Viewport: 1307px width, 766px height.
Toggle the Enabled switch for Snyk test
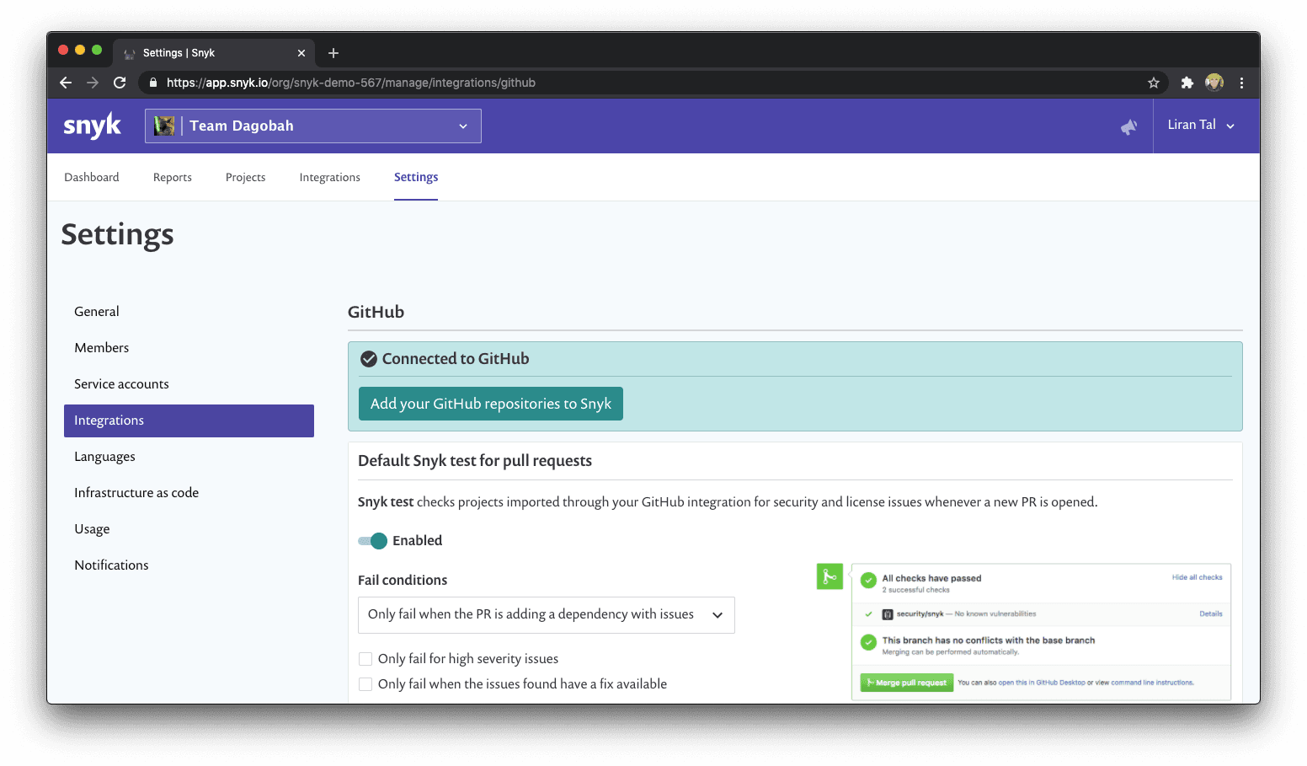[x=372, y=541]
